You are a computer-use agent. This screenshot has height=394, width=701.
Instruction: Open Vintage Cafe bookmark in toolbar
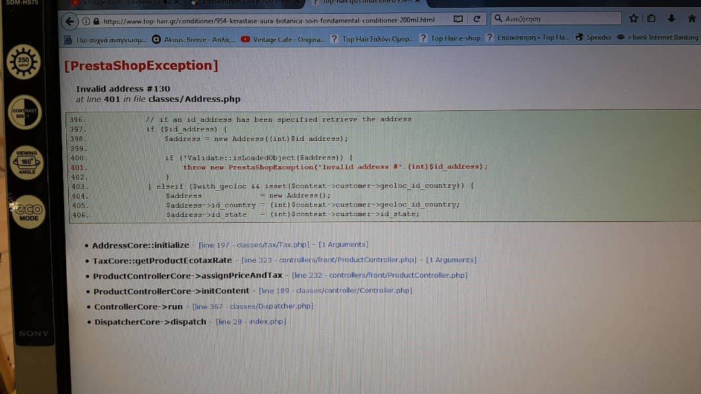pyautogui.click(x=283, y=40)
